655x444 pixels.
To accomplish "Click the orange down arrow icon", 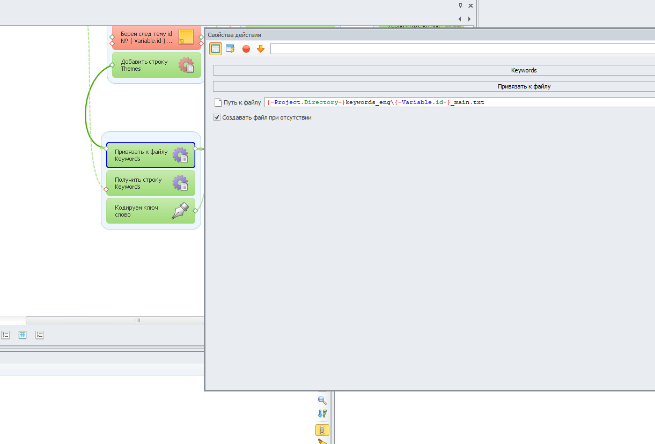I will coord(261,49).
